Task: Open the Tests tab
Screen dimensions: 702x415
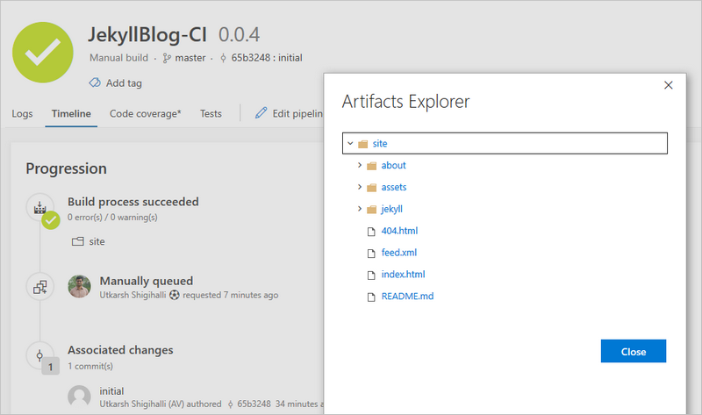Action: 211,114
